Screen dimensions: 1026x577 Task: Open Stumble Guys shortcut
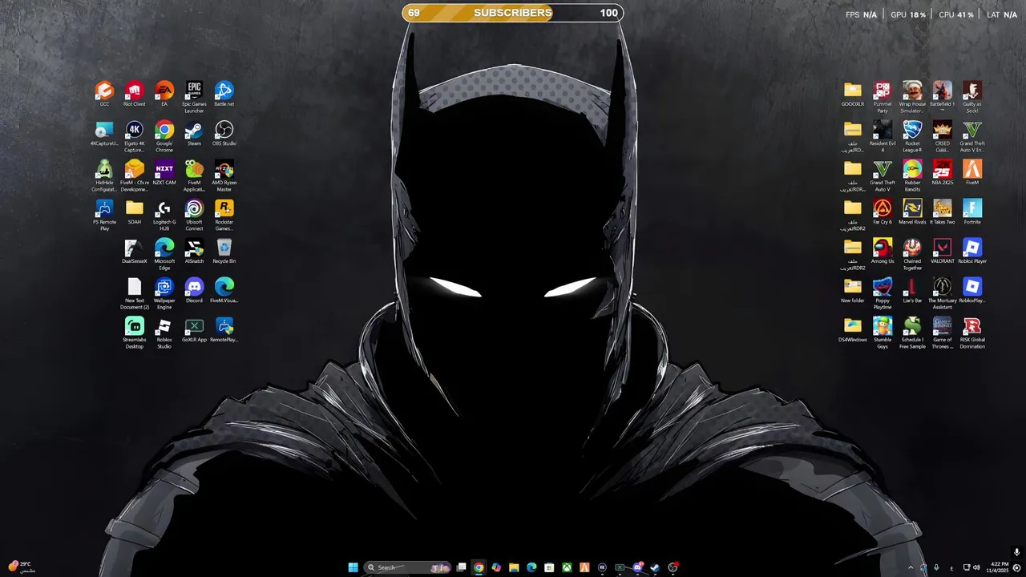pyautogui.click(x=883, y=333)
